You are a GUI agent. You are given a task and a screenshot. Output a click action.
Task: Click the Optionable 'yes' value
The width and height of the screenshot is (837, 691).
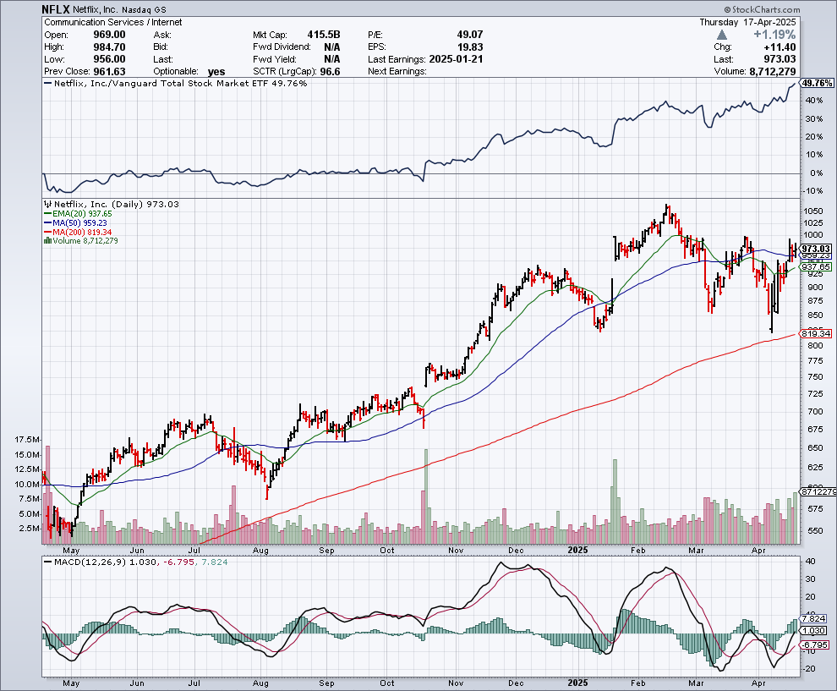point(216,72)
